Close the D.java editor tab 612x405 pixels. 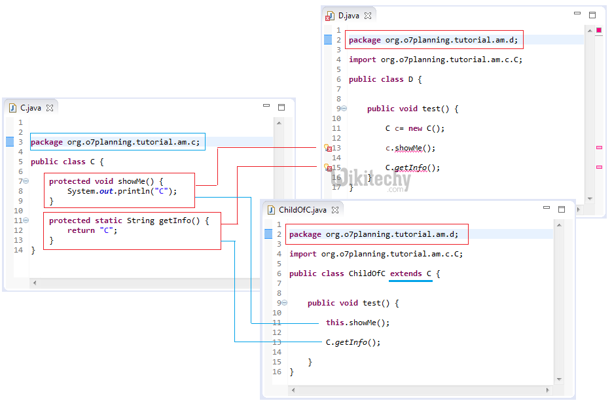pyautogui.click(x=368, y=16)
